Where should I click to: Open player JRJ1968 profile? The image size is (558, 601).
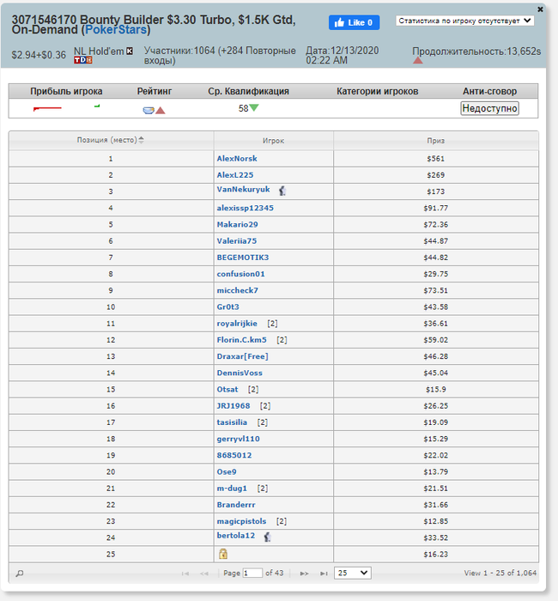(x=234, y=406)
